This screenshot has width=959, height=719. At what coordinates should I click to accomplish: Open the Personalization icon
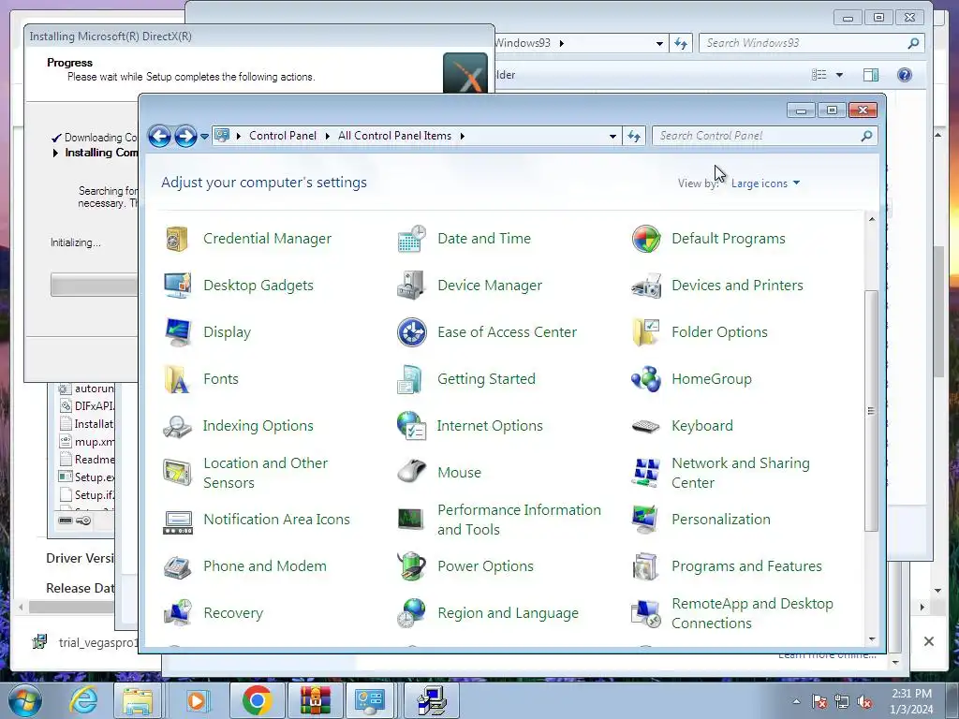pos(646,520)
